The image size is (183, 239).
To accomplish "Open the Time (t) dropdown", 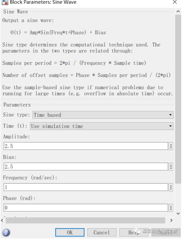I will (102, 126).
